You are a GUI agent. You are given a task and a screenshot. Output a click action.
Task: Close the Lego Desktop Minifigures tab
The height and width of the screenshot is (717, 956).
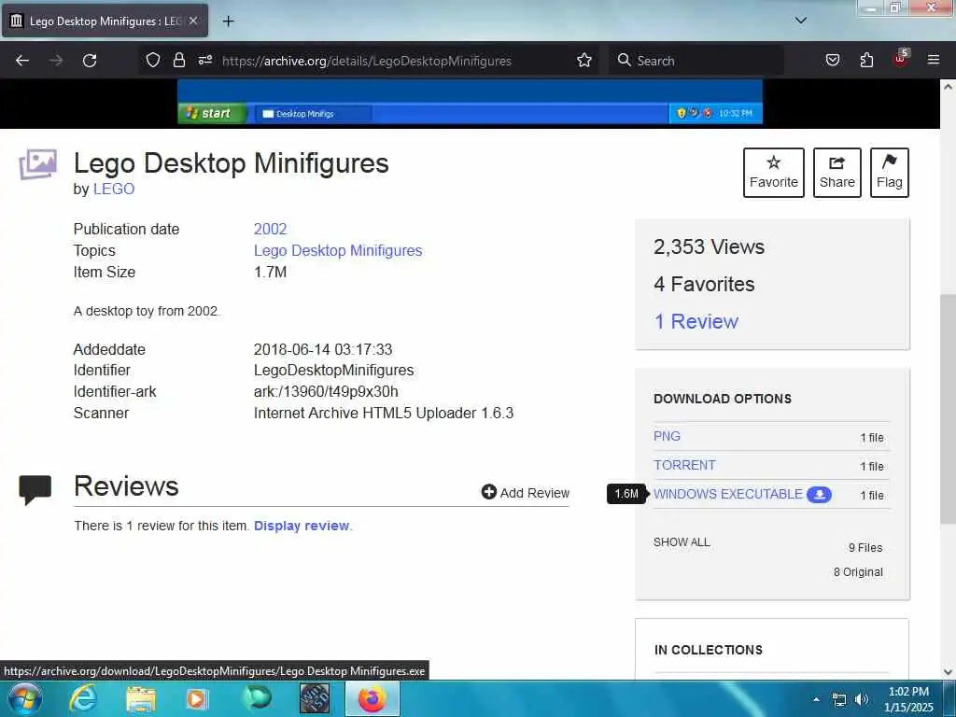click(x=192, y=21)
